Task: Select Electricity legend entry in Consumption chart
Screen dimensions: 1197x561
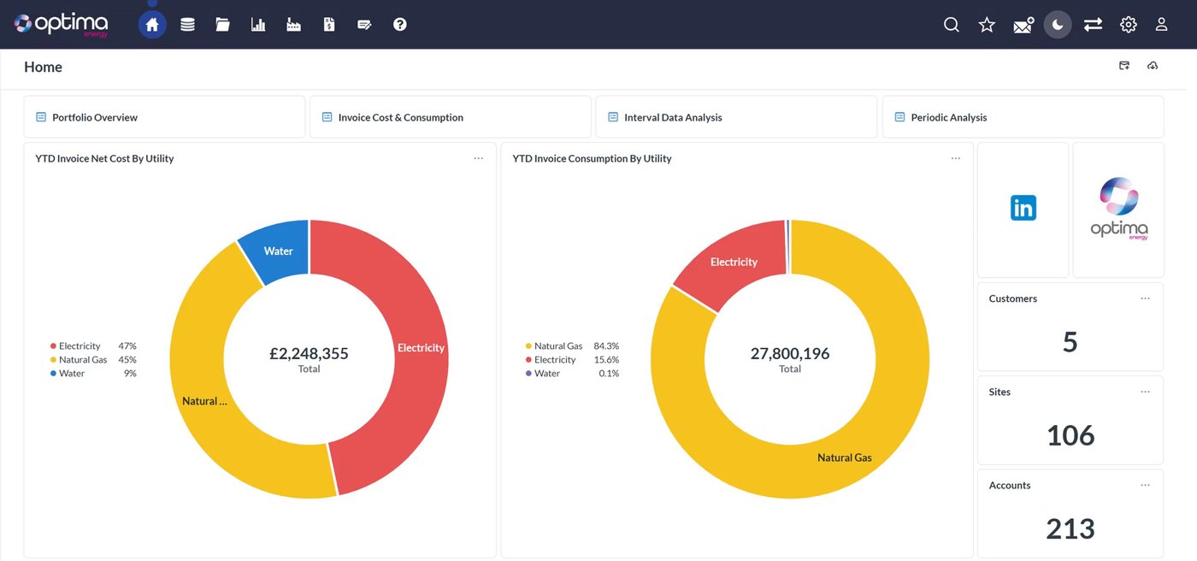Action: [572, 360]
